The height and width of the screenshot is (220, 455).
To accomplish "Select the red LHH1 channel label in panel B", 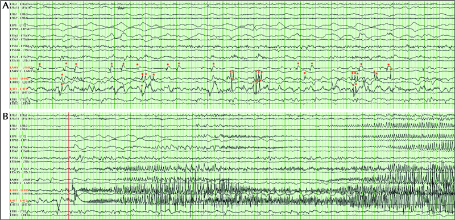I will tap(19, 190).
